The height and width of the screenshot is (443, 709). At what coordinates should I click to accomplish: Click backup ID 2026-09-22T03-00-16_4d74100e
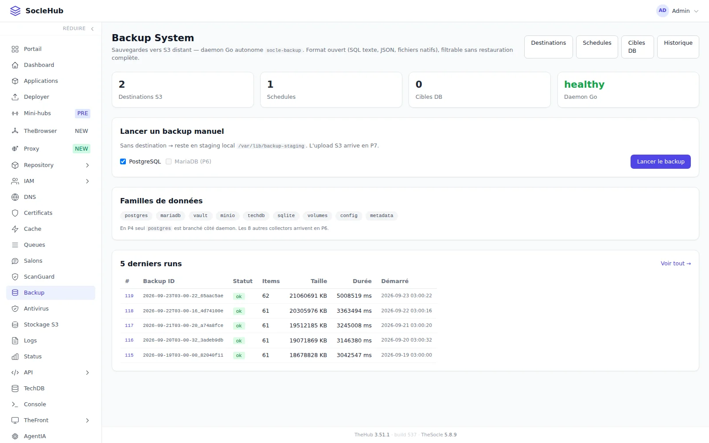point(183,311)
